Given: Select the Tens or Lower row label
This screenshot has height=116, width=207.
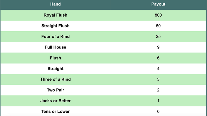Looking at the screenshot, I should click(x=55, y=111).
